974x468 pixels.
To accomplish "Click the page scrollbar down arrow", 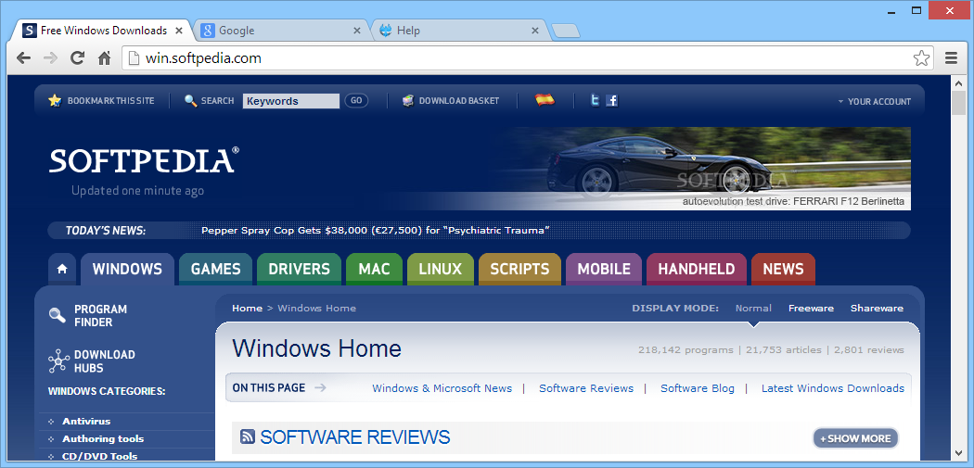I will tap(958, 452).
